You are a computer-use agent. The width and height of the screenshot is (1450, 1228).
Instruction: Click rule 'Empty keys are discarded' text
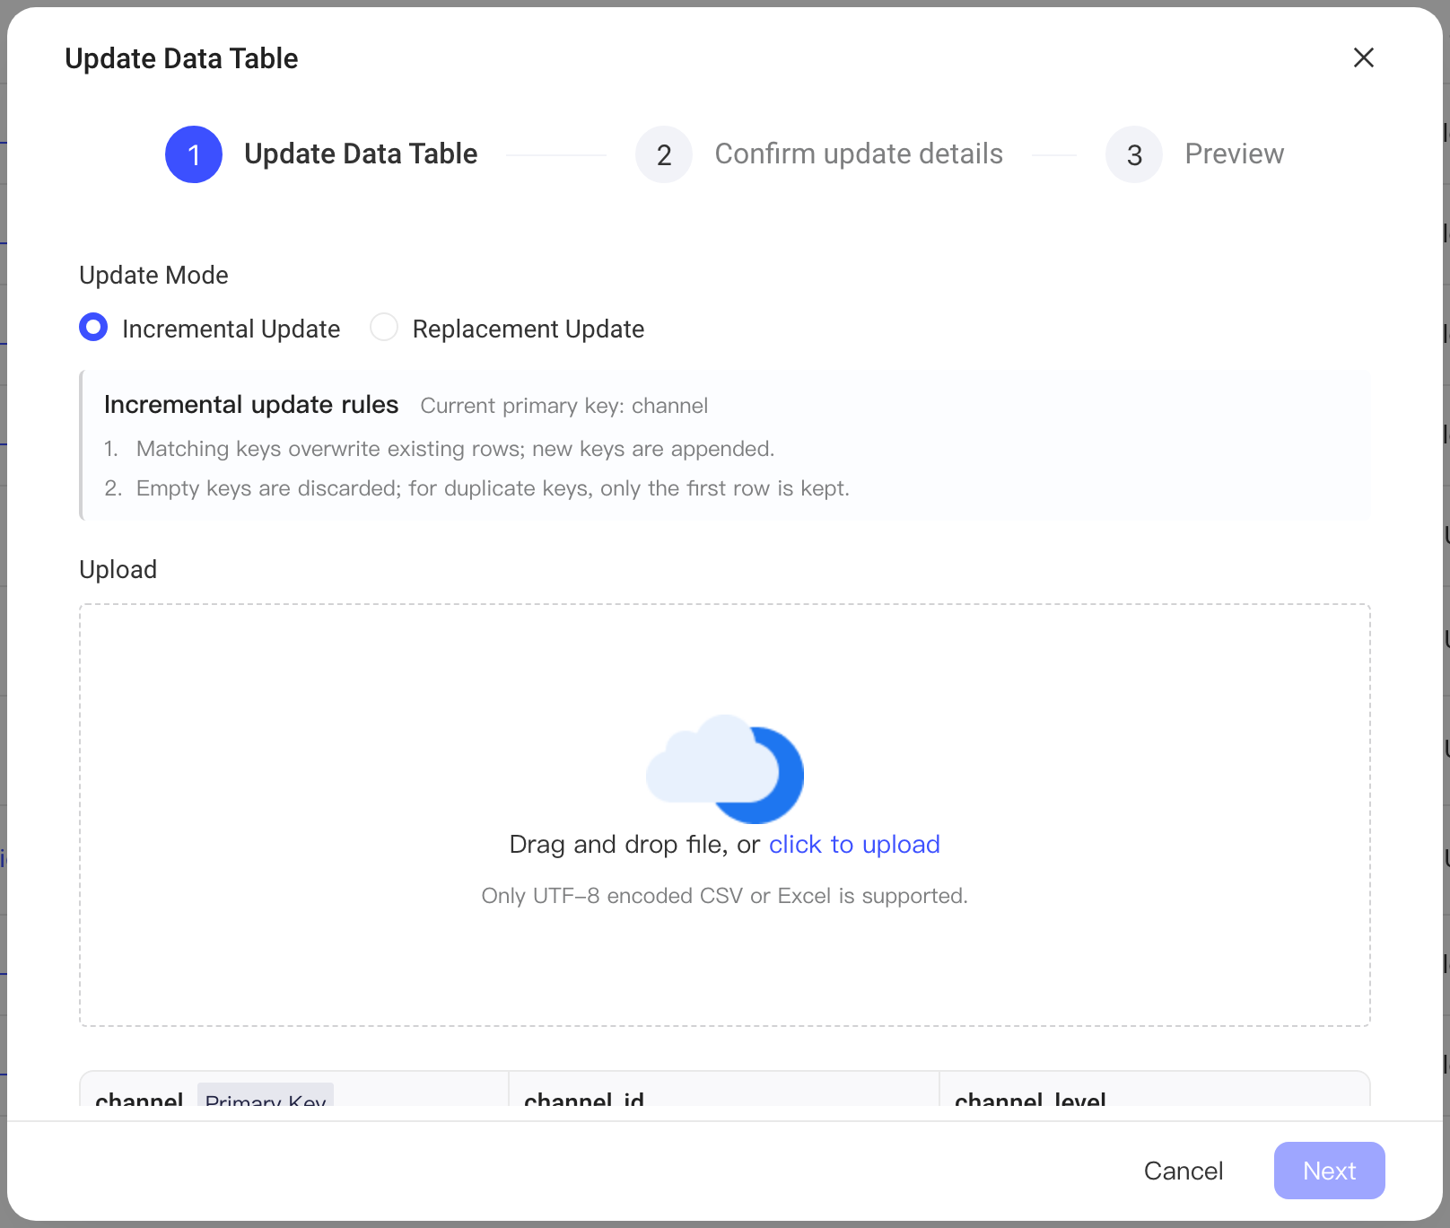[x=493, y=488]
